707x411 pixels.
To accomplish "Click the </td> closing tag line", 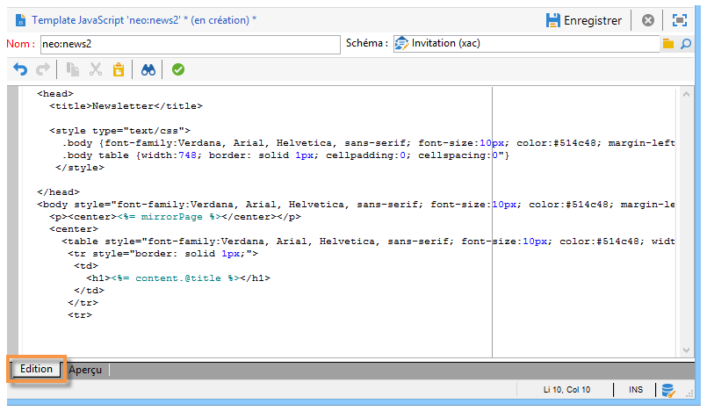I will [89, 291].
